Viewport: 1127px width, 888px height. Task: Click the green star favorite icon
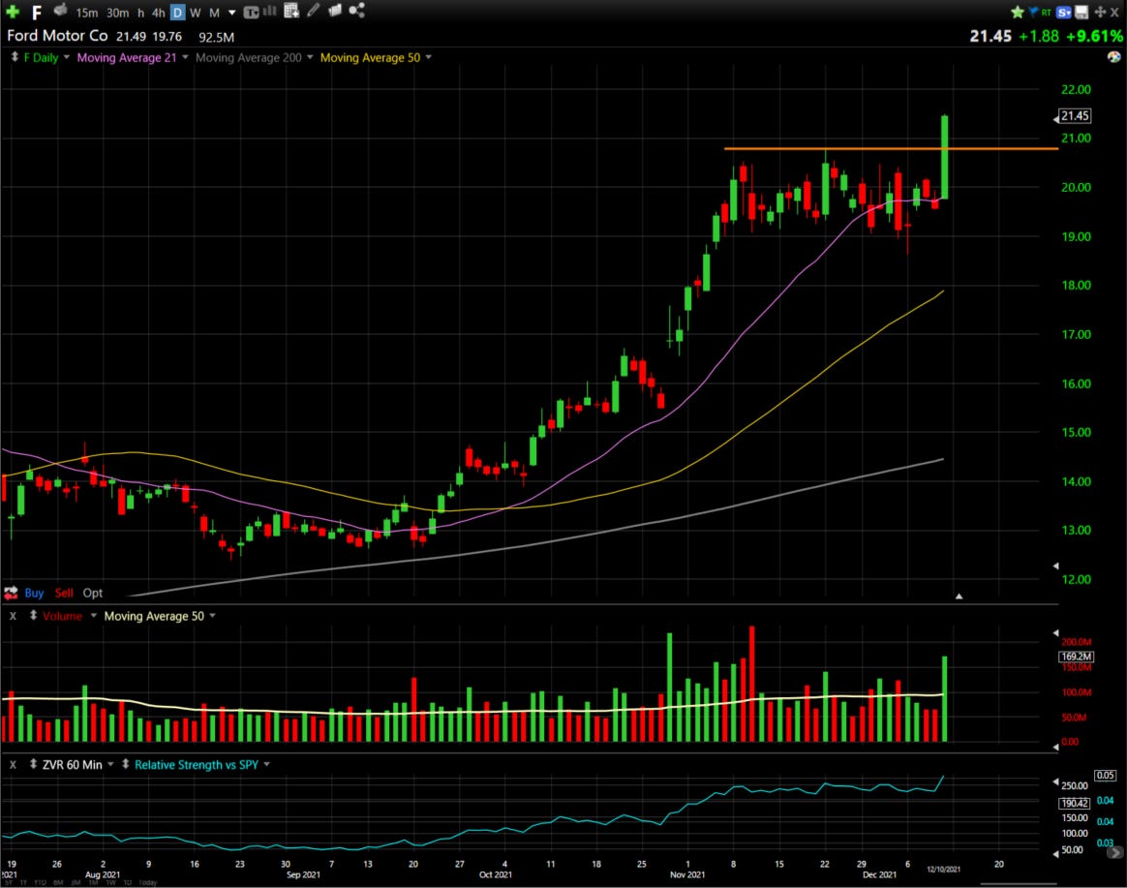(1017, 13)
